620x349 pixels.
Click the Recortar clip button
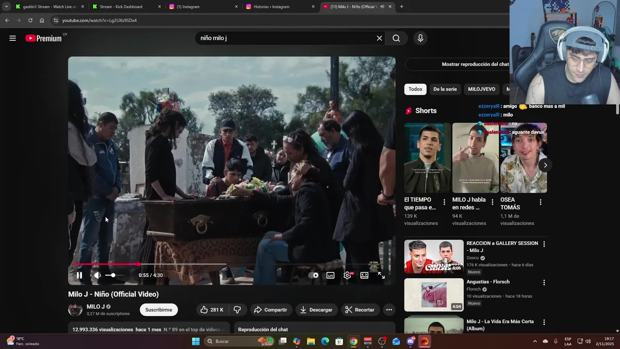click(359, 310)
